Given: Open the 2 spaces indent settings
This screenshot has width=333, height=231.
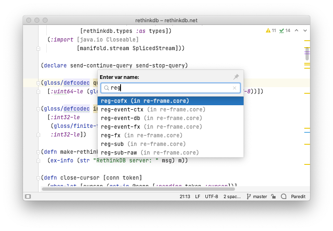Looking at the screenshot, I should click(232, 196).
